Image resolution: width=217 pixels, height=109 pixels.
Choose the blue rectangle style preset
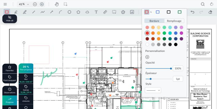(157, 12)
